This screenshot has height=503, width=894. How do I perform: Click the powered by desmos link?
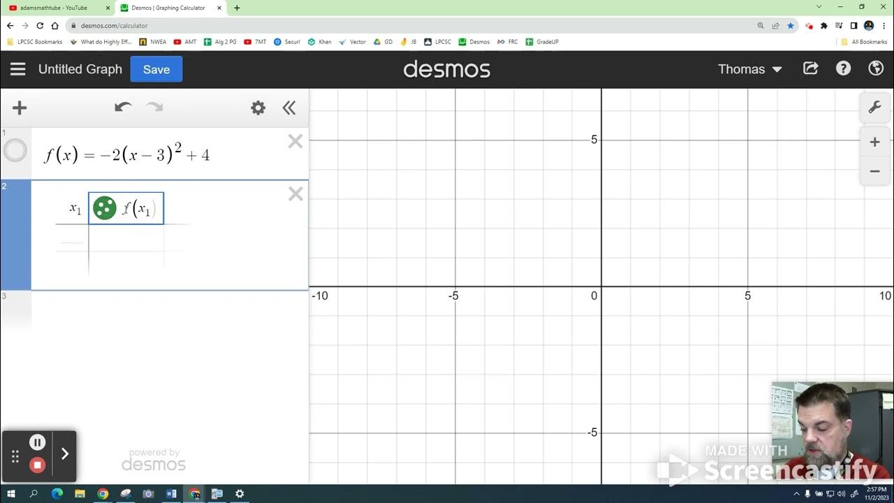coord(154,460)
